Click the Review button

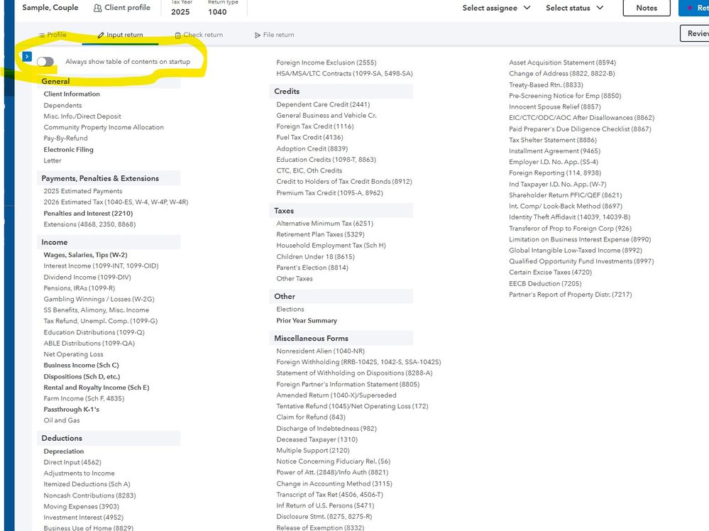[697, 33]
